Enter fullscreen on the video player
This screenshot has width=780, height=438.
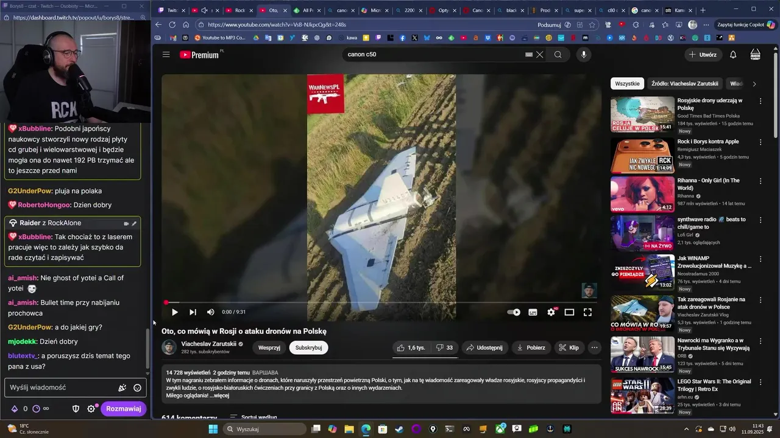[x=587, y=312]
